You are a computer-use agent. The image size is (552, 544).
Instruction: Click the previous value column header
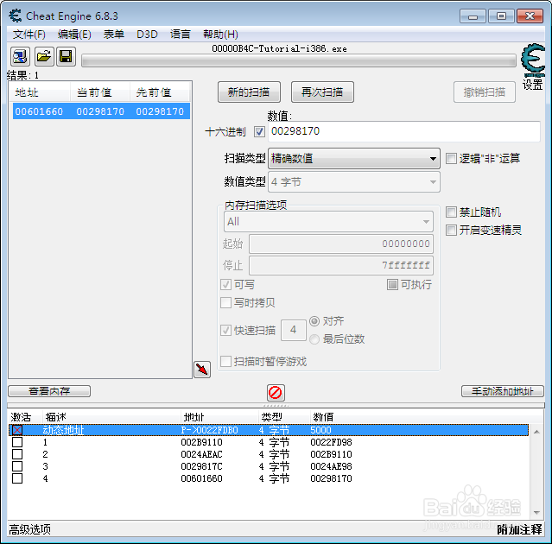160,92
